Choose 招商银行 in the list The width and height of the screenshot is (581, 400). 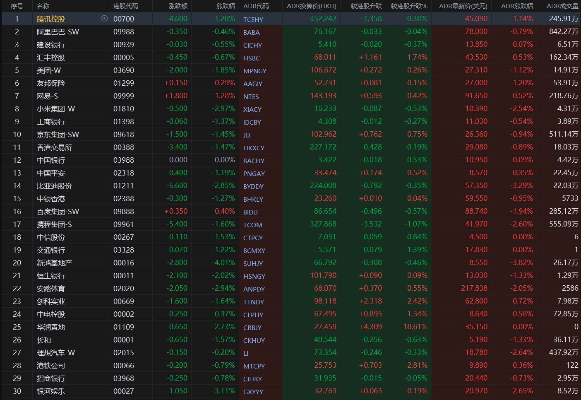(x=51, y=378)
